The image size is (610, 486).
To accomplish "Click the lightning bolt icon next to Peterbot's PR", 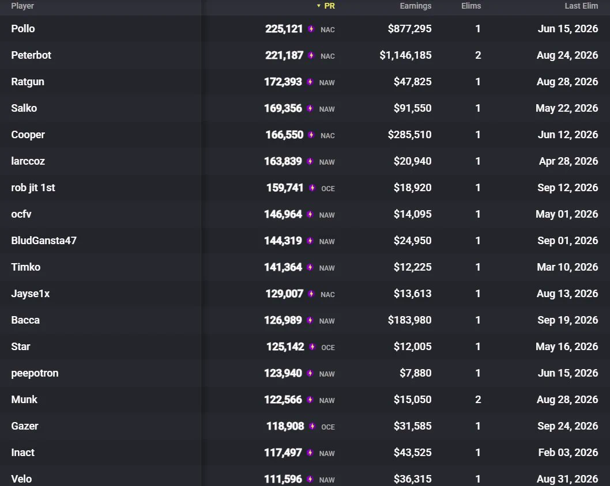I will click(x=311, y=55).
